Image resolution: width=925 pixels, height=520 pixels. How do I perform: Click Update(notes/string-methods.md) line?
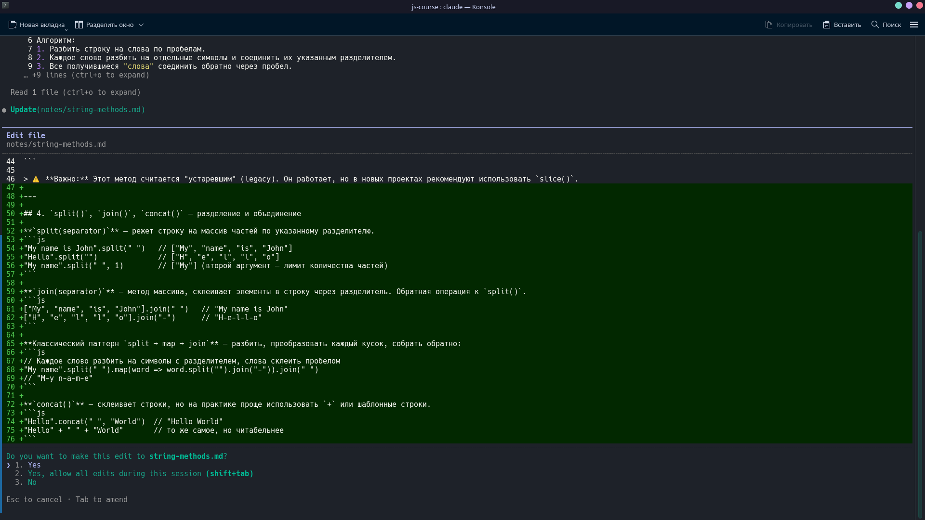point(78,110)
